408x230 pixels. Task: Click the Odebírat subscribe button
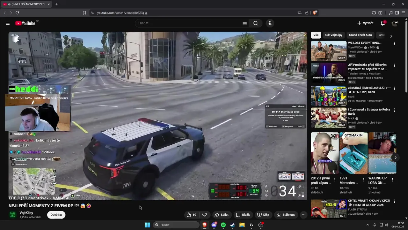point(56,215)
